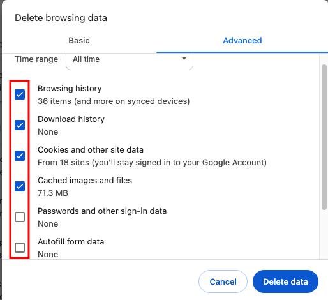This screenshot has height=300, width=328.
Task: Click the Delete browsing data title
Action: click(61, 18)
